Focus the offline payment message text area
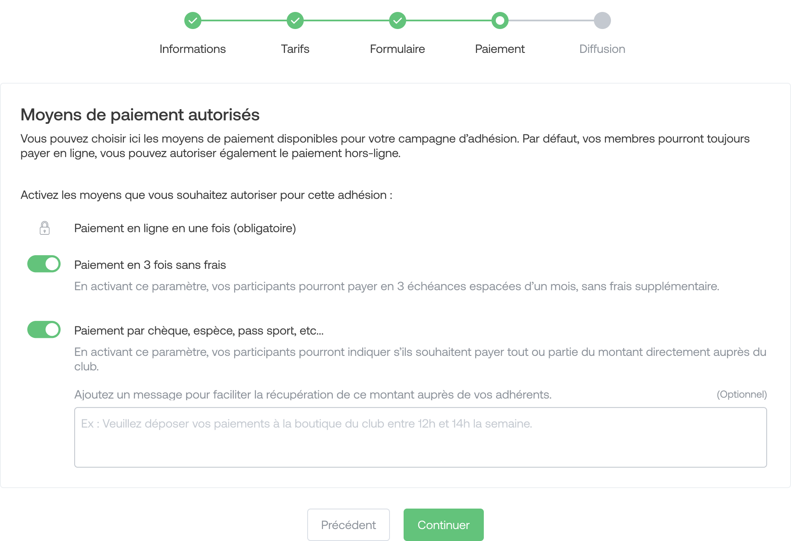791x541 pixels. click(421, 437)
